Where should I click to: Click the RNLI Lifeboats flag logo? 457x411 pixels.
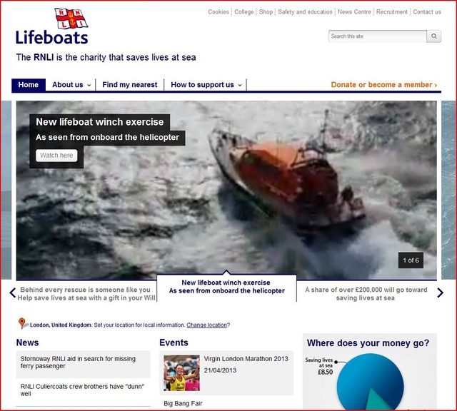(71, 19)
